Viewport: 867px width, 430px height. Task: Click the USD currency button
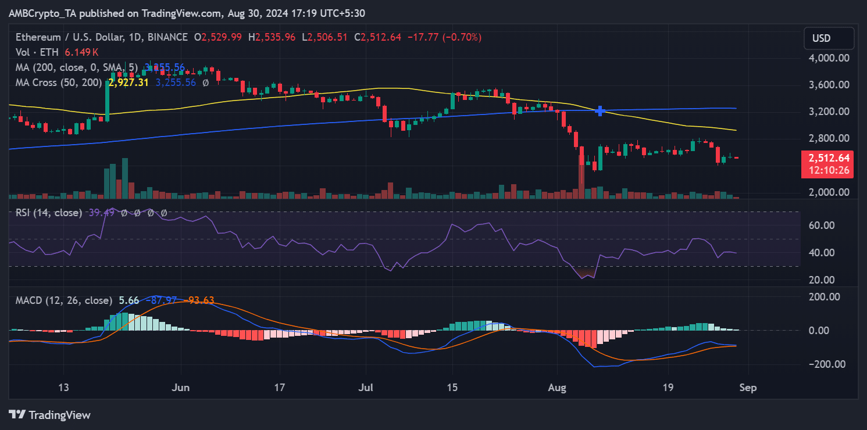[x=829, y=38]
